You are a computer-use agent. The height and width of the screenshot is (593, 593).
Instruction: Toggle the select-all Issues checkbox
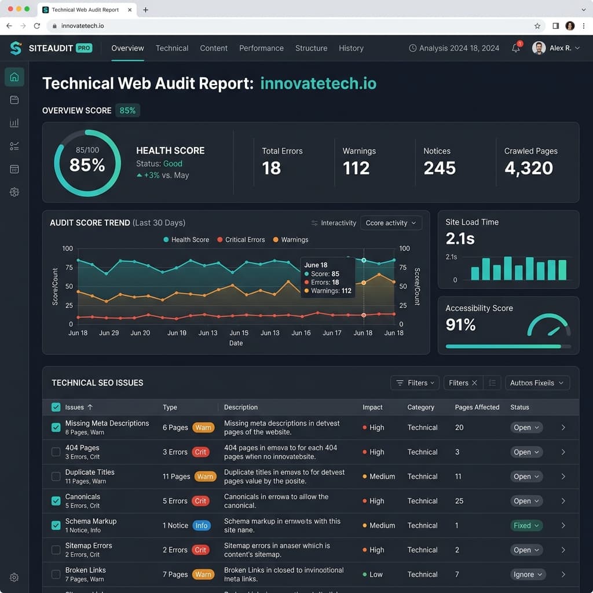(56, 407)
